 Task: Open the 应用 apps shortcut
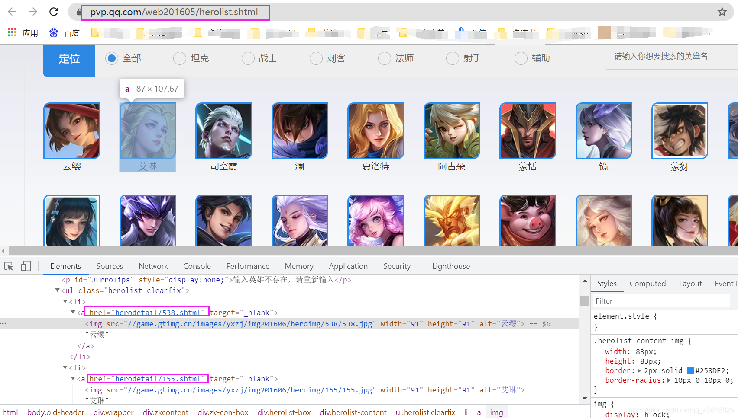(x=23, y=33)
